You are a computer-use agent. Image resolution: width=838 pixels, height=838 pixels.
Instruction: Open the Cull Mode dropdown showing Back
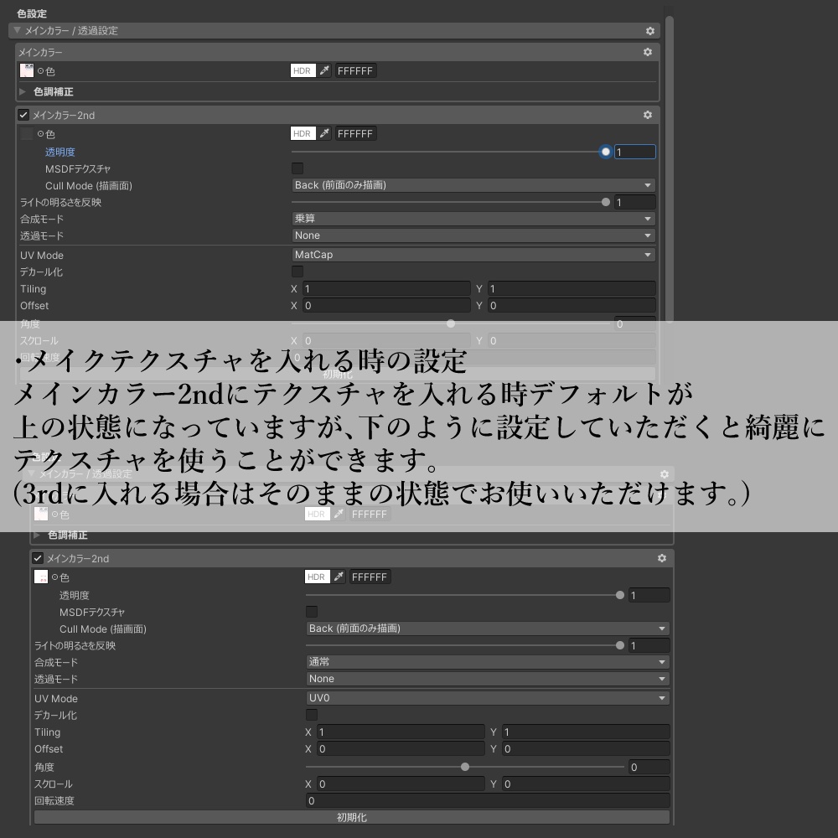473,185
